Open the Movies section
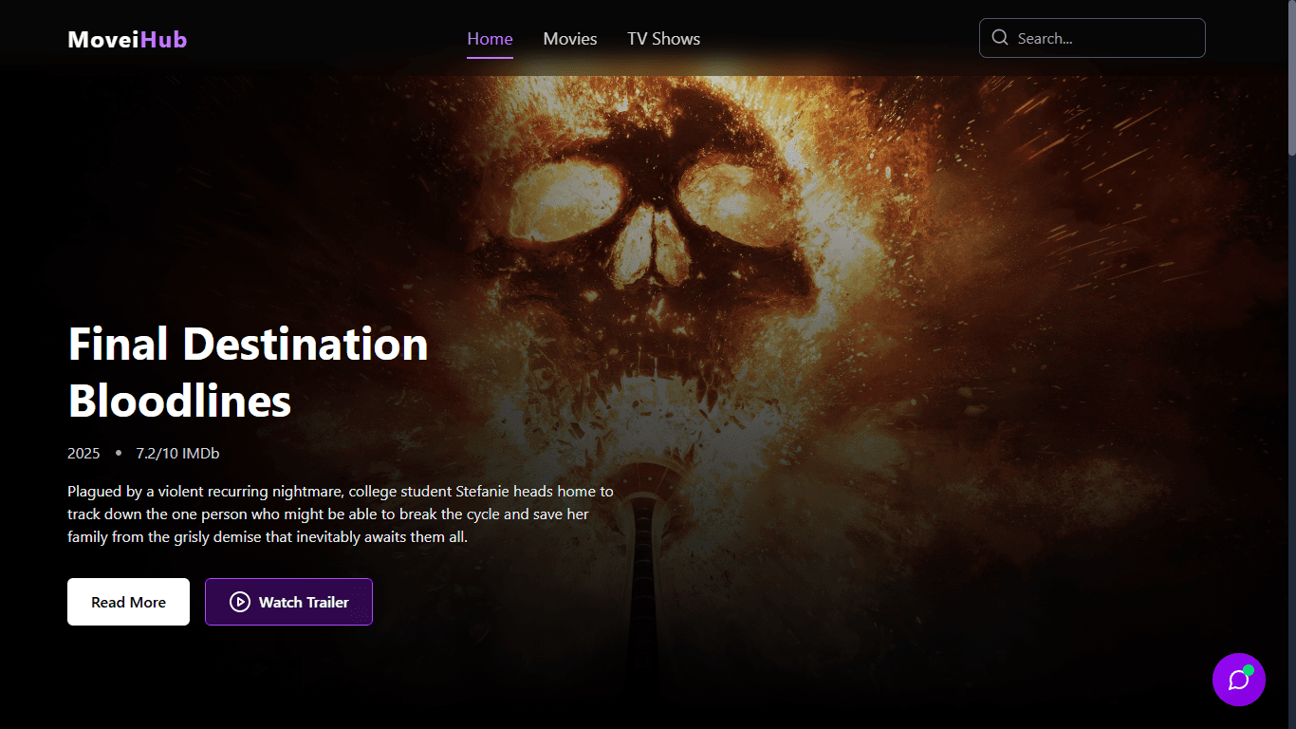Image resolution: width=1296 pixels, height=729 pixels. tap(569, 39)
